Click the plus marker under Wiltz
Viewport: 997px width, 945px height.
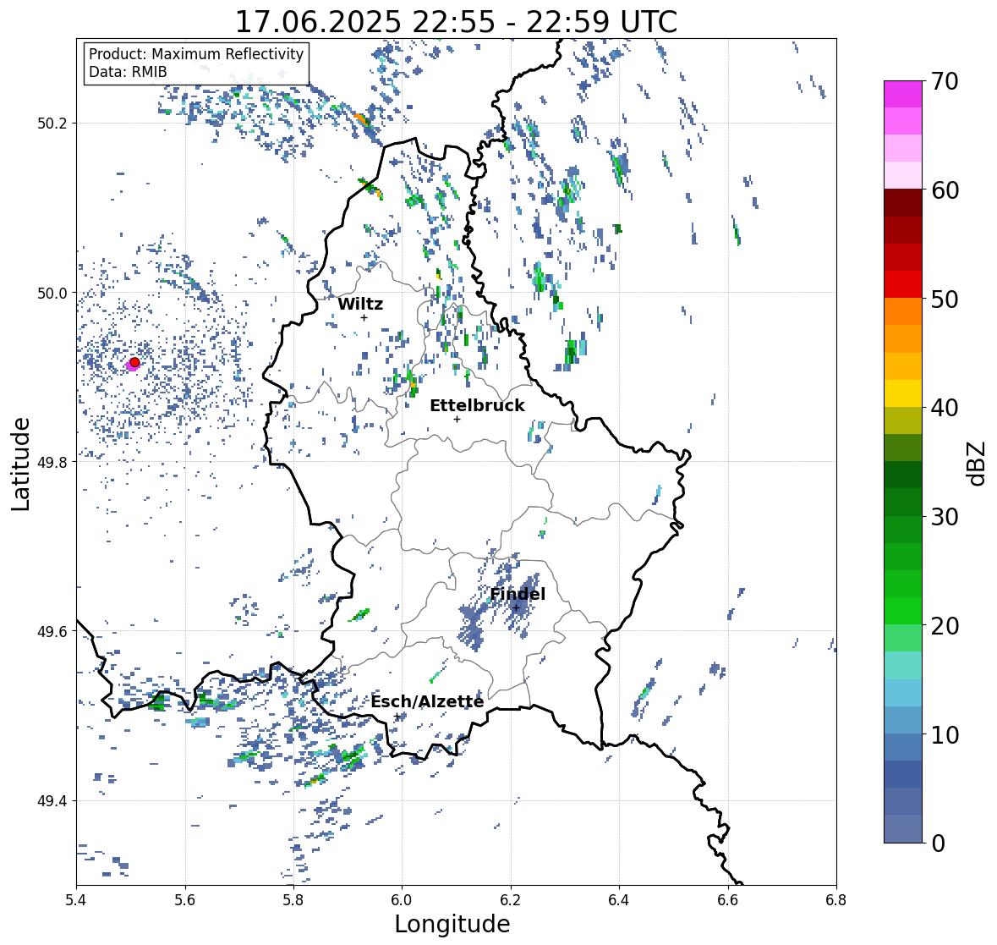point(364,317)
